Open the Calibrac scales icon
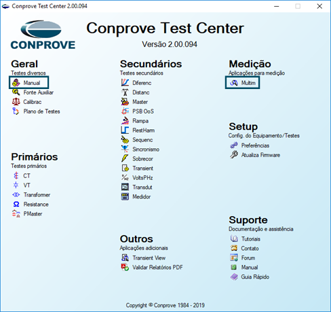 coord(16,102)
